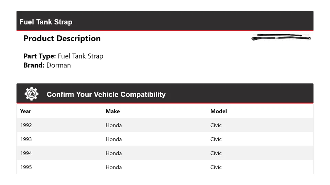
Task: Click Confirm Your Vehicle Compatibility heading
Action: pos(106,94)
